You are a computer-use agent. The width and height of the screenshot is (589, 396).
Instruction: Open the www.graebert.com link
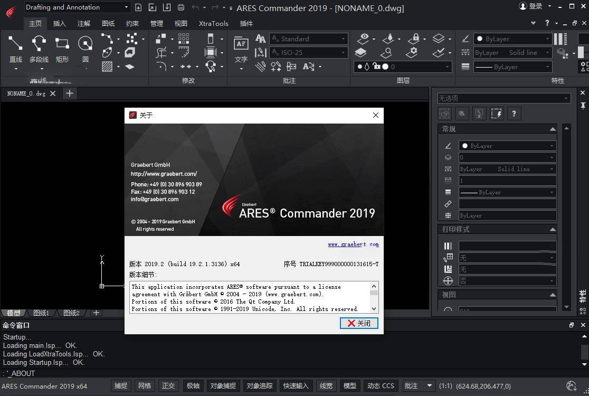(x=353, y=244)
